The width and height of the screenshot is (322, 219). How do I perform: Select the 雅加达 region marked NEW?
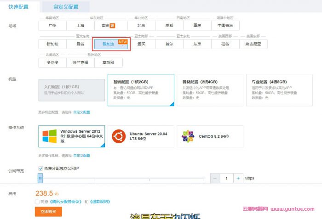pyautogui.click(x=109, y=44)
